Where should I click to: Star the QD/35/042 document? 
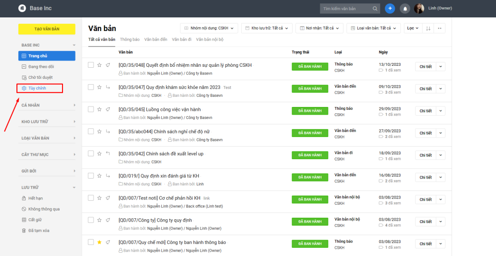[x=99, y=153]
